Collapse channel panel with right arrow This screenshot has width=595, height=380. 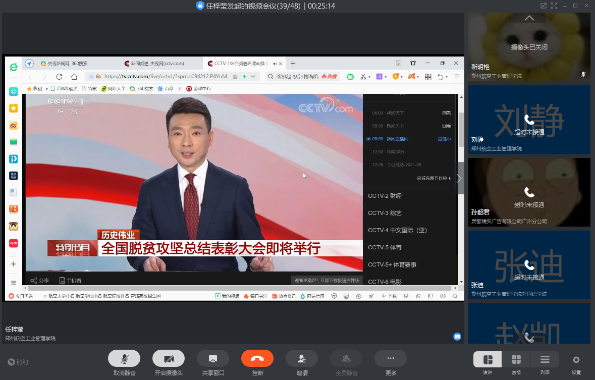(459, 178)
